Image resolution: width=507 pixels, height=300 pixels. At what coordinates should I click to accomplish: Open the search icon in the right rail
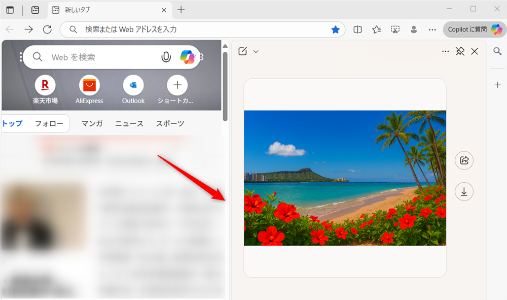pyautogui.click(x=497, y=51)
